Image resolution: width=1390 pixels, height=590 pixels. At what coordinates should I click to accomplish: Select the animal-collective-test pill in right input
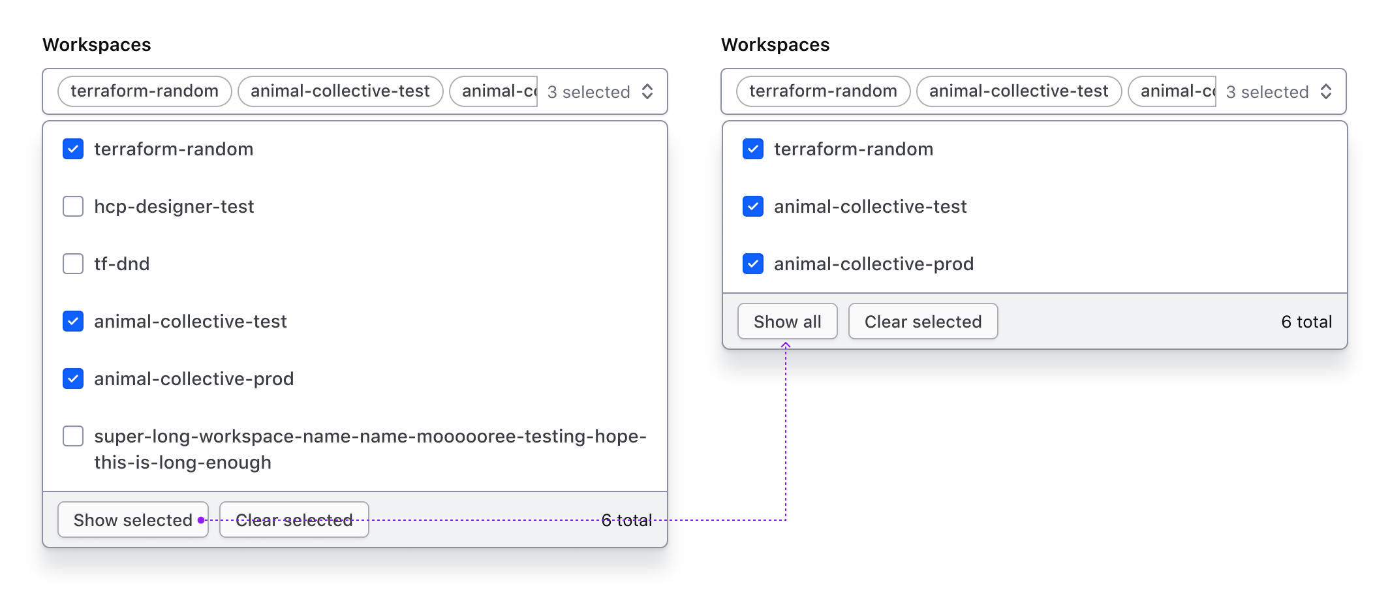point(1019,91)
